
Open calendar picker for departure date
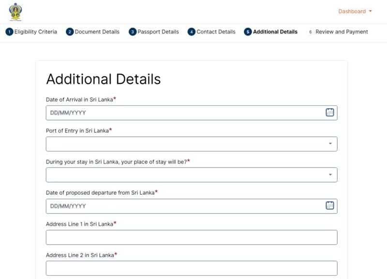330,206
